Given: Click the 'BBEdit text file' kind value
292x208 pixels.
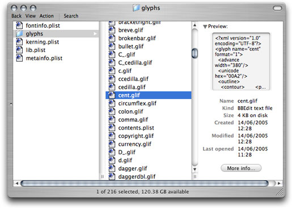Looking at the screenshot, I should pyautogui.click(x=255, y=108).
